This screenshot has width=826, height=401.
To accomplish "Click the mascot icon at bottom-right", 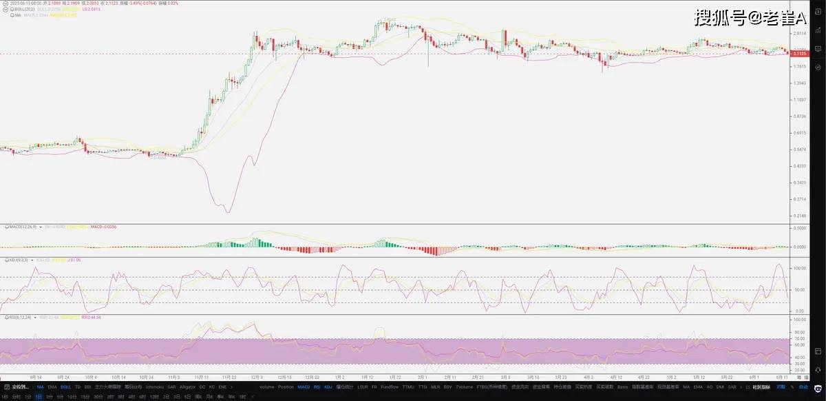I will [x=818, y=388].
